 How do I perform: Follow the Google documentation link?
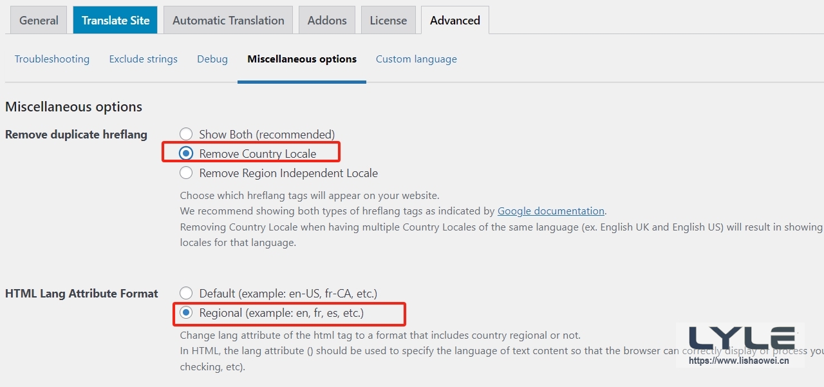pyautogui.click(x=551, y=211)
